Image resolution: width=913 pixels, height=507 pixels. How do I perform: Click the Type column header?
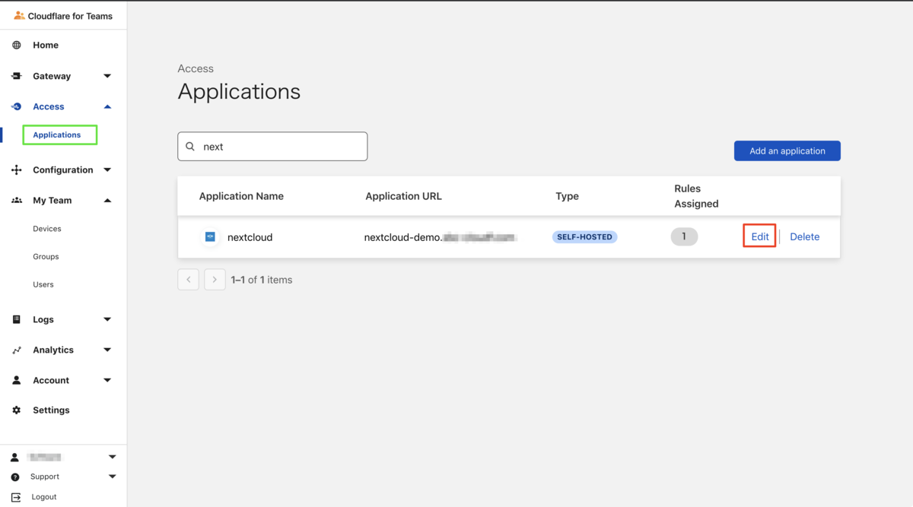[567, 196]
